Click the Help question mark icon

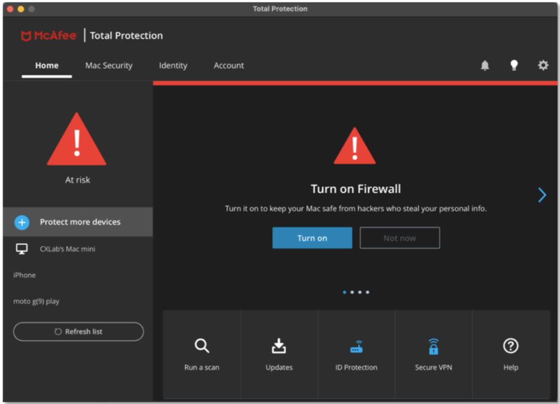click(x=510, y=345)
